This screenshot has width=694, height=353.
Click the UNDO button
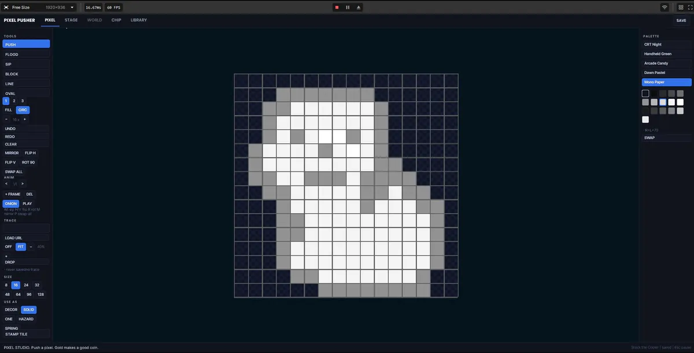coord(26,128)
